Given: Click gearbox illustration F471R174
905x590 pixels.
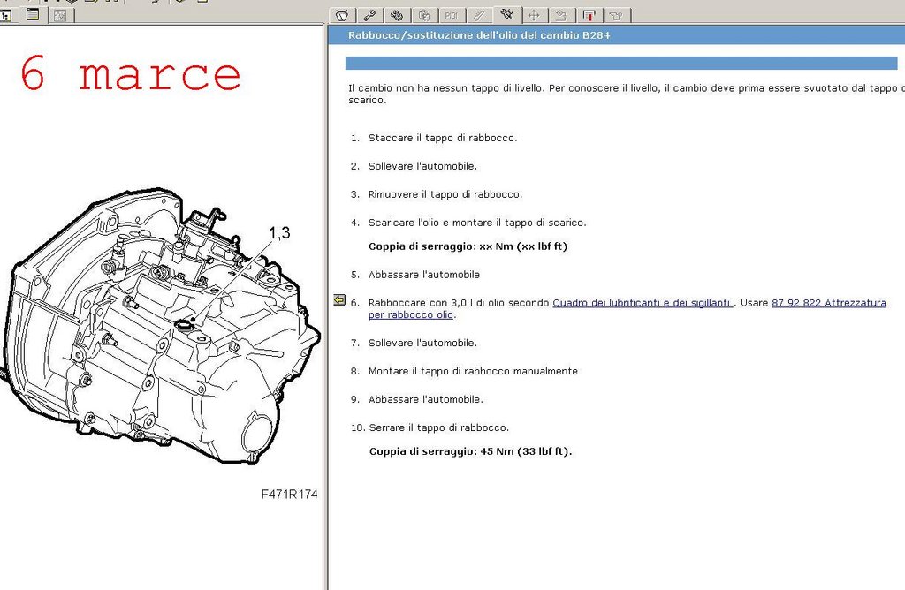Looking at the screenshot, I should pyautogui.click(x=160, y=326).
